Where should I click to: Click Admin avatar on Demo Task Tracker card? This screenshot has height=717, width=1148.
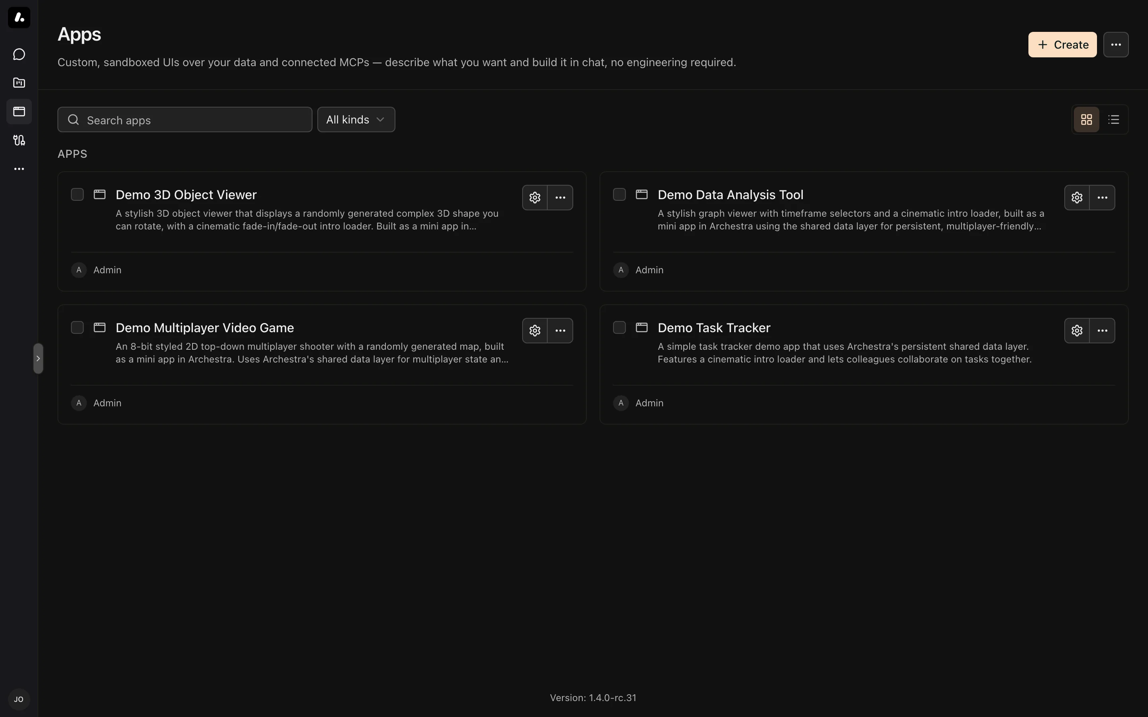pyautogui.click(x=621, y=403)
